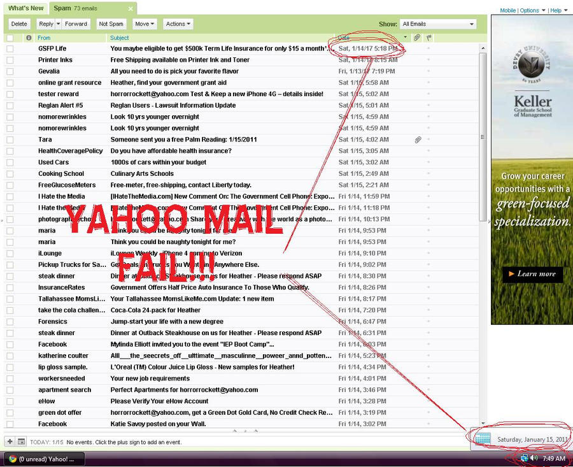Click Chrome icon in the taskbar Yahoo button
Viewport: 573px width, 467px height.
[x=13, y=459]
